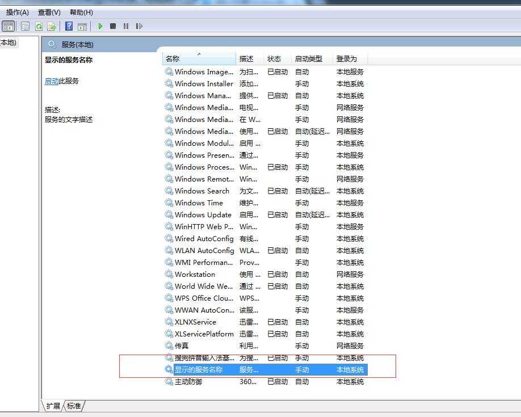The image size is (521, 417).
Task: Click 手动 startup type of Wired AutoConfig
Action: click(302, 239)
